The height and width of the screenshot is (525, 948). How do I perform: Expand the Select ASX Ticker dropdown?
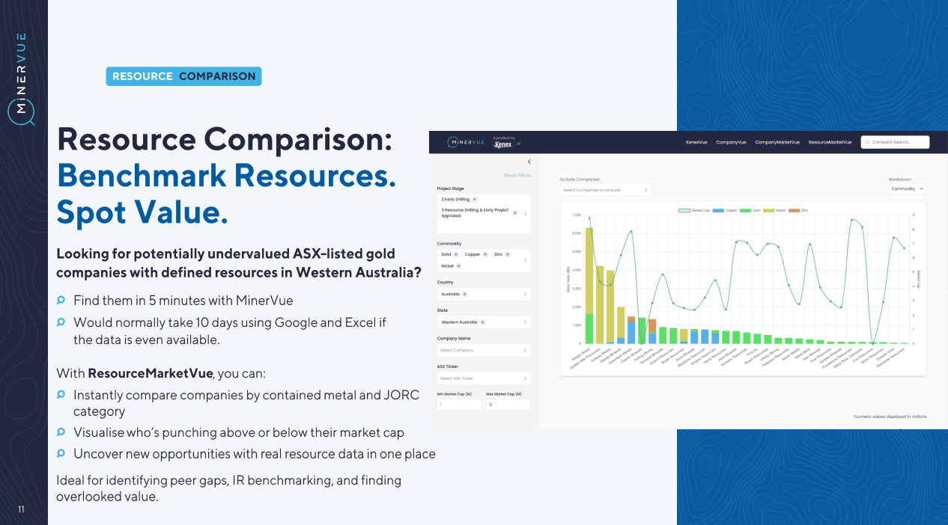484,378
